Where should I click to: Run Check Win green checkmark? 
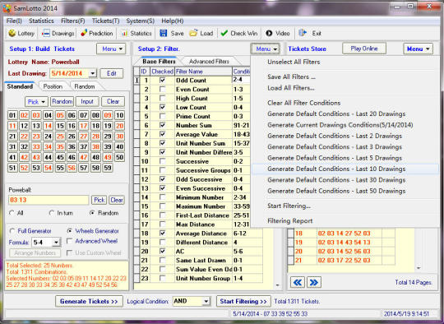pos(224,33)
